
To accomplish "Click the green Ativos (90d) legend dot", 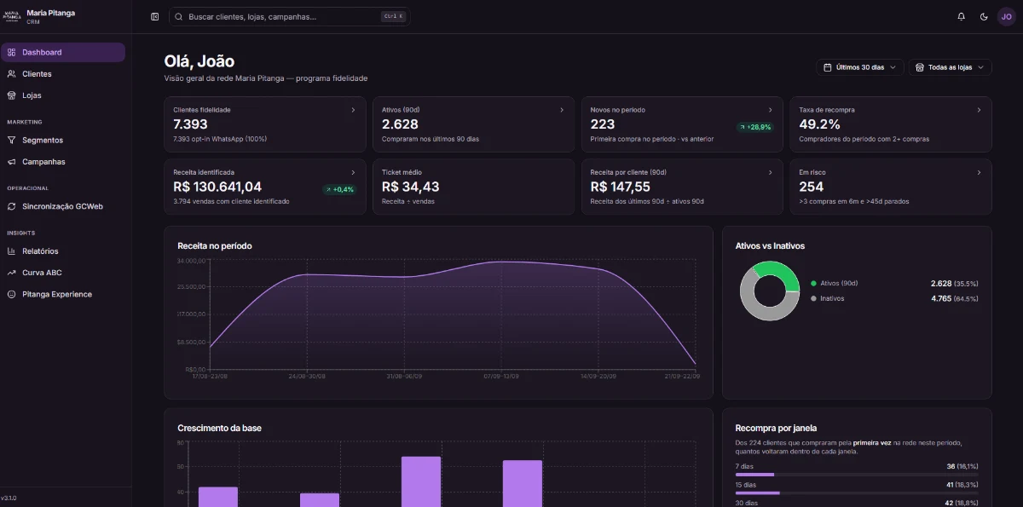I will 813,283.
